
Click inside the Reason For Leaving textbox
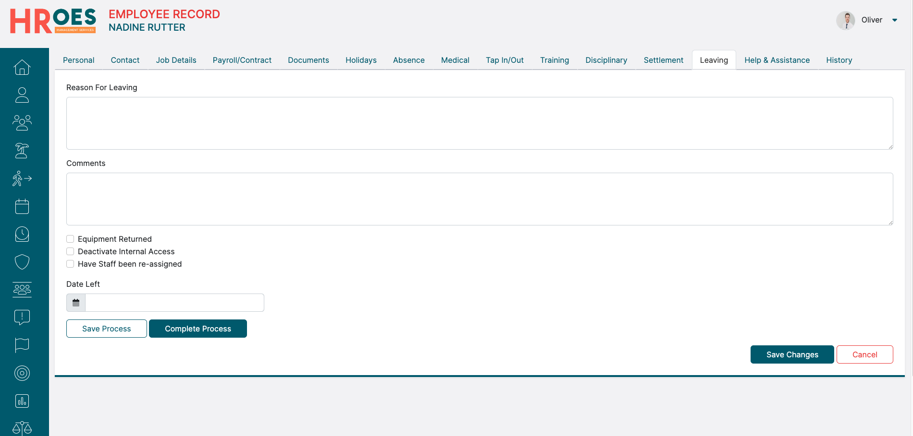(x=479, y=123)
